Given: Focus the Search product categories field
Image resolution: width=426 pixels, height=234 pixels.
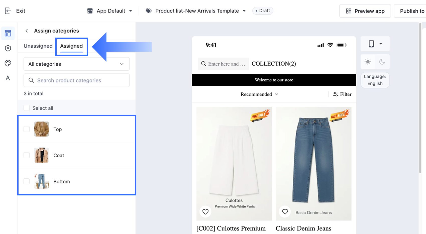Looking at the screenshot, I should [x=76, y=80].
